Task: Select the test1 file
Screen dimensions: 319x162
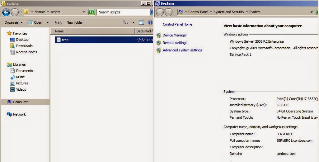Action: [104, 40]
